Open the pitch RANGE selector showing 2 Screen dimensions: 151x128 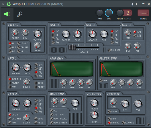[128, 13]
